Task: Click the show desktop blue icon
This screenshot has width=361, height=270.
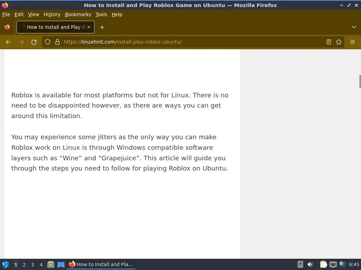Action: (x=61, y=264)
